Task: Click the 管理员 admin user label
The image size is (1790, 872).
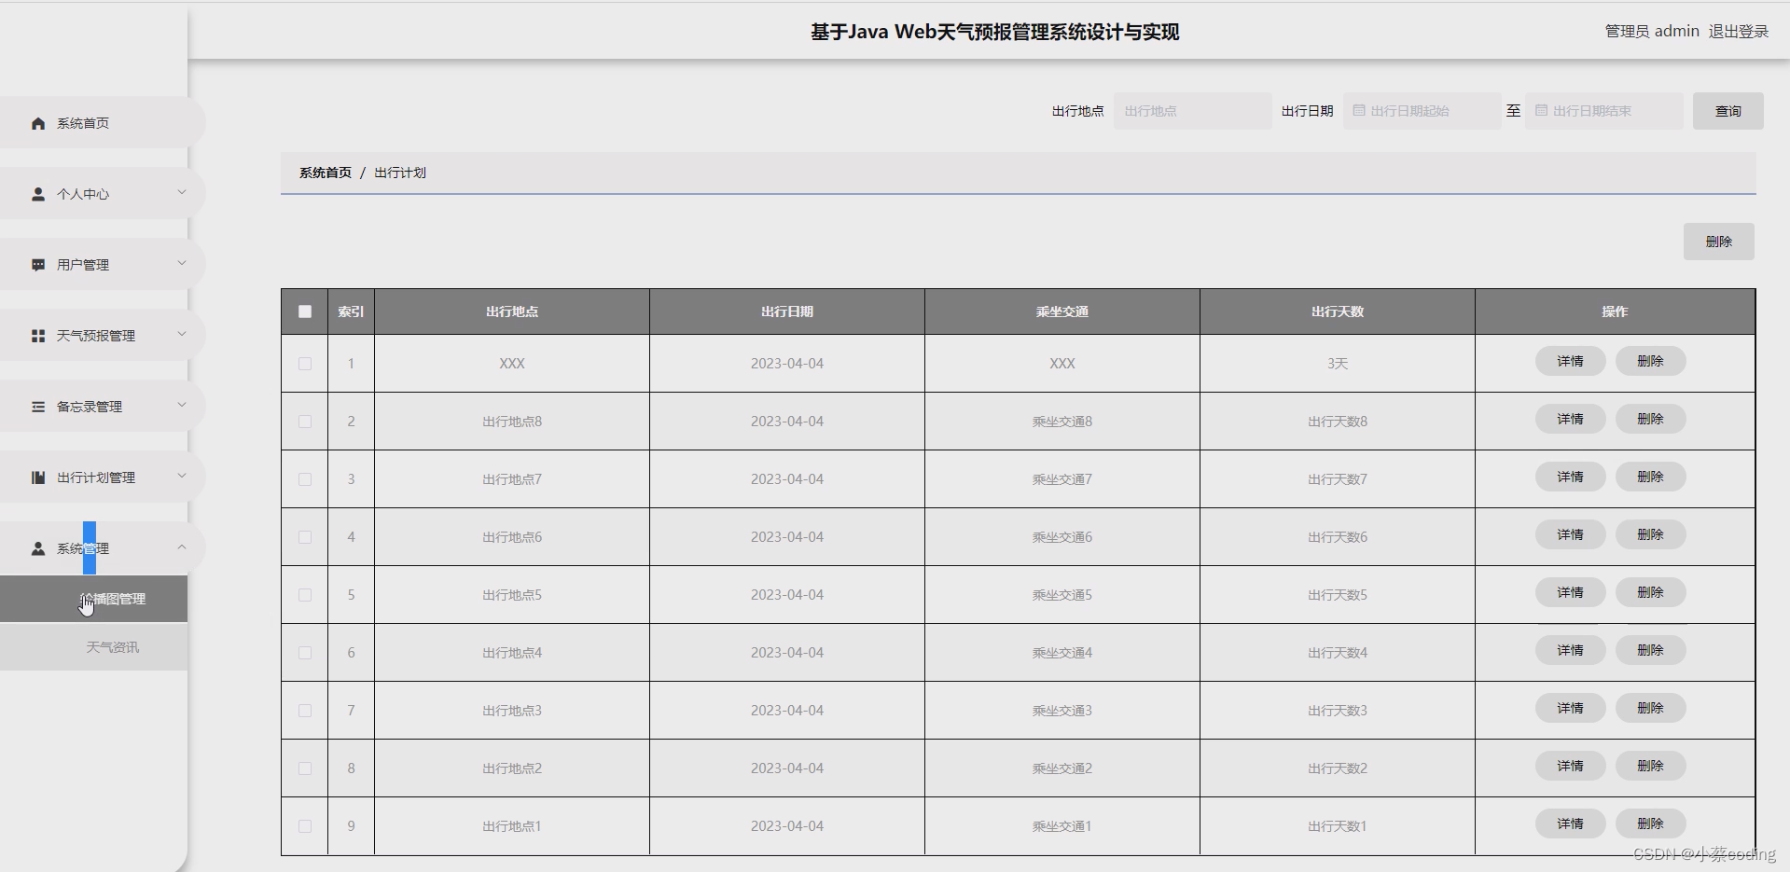Action: coord(1652,32)
